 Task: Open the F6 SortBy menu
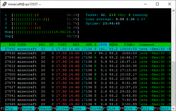95,108
